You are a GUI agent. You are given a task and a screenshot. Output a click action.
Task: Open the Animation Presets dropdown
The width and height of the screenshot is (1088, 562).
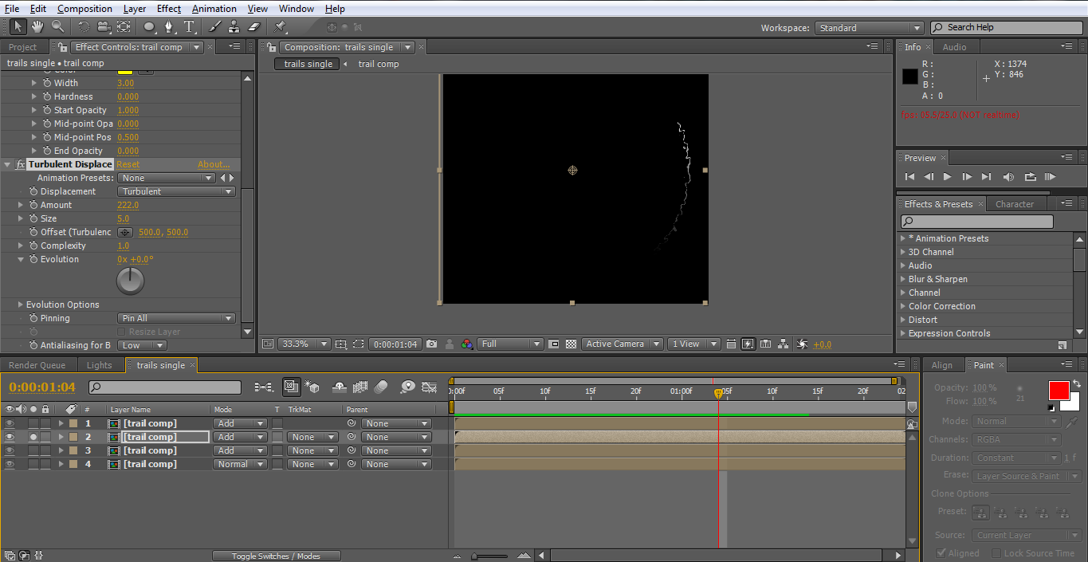coord(166,178)
